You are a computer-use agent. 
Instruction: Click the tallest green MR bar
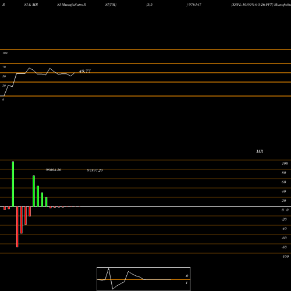click(13, 184)
